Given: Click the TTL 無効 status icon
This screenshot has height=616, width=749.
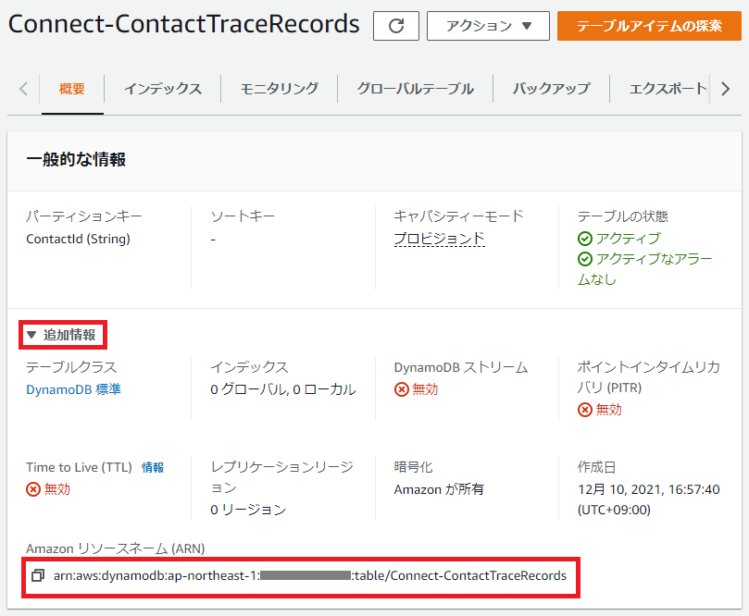Looking at the screenshot, I should (x=33, y=489).
